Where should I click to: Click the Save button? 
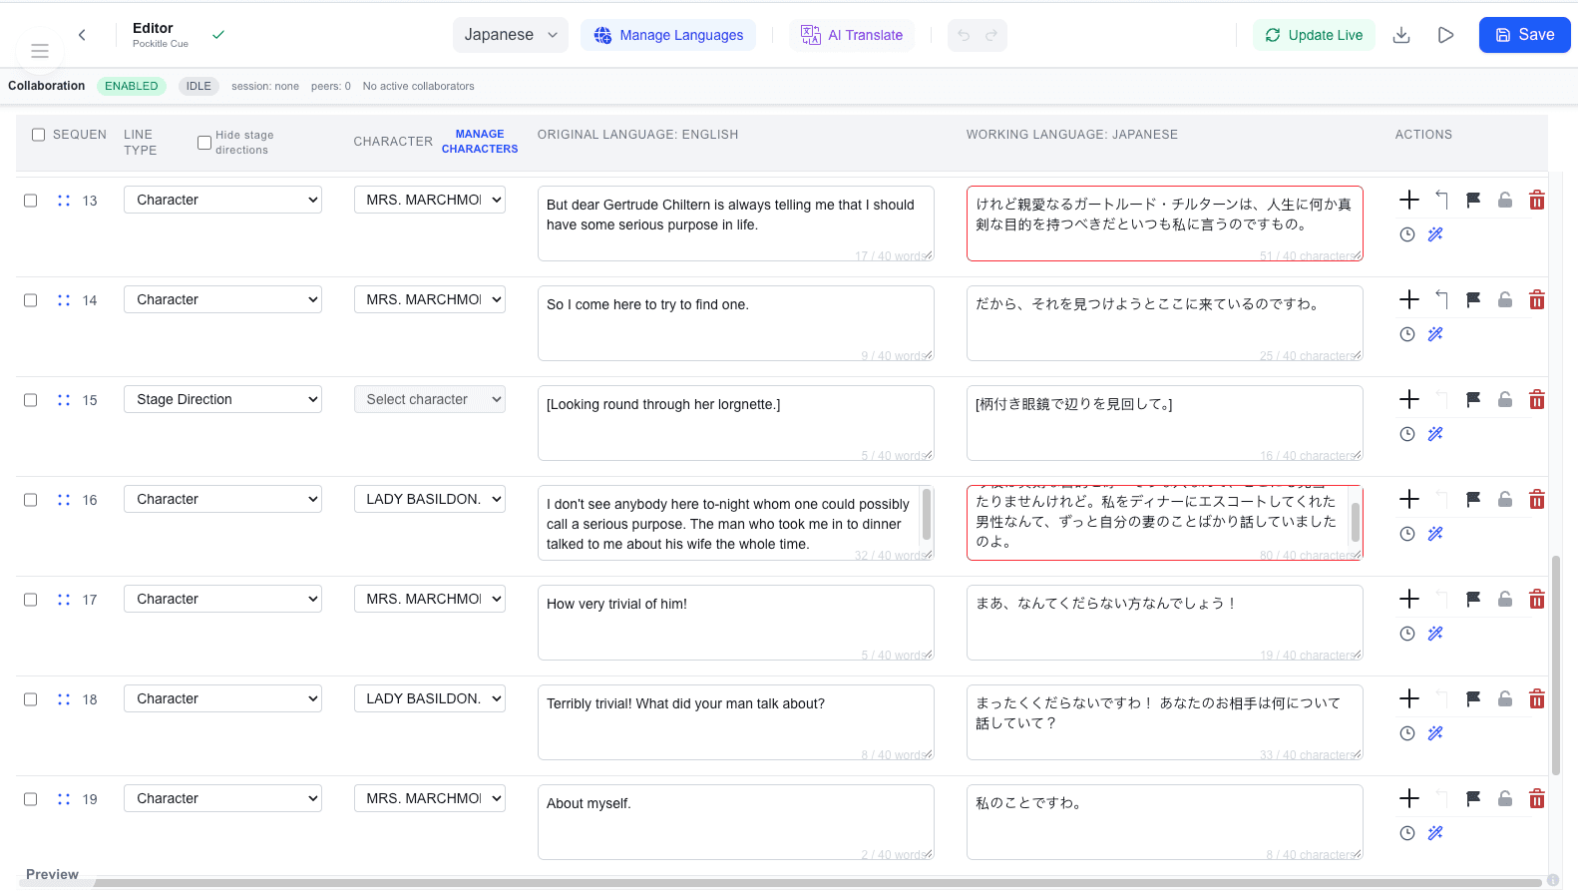coord(1524,35)
